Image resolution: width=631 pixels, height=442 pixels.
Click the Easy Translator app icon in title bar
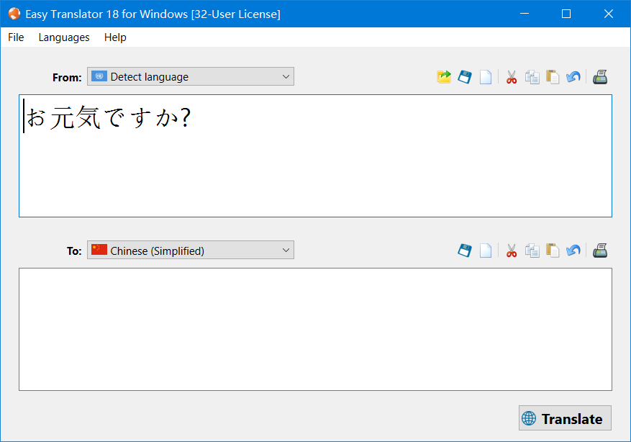pyautogui.click(x=14, y=14)
